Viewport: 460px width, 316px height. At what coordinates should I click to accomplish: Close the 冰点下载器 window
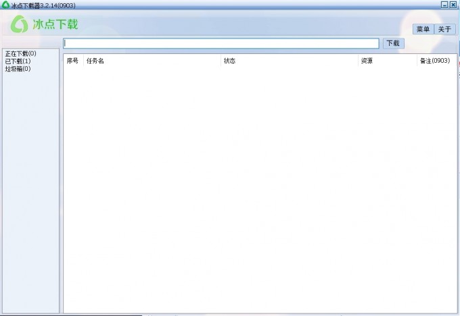pos(453,5)
